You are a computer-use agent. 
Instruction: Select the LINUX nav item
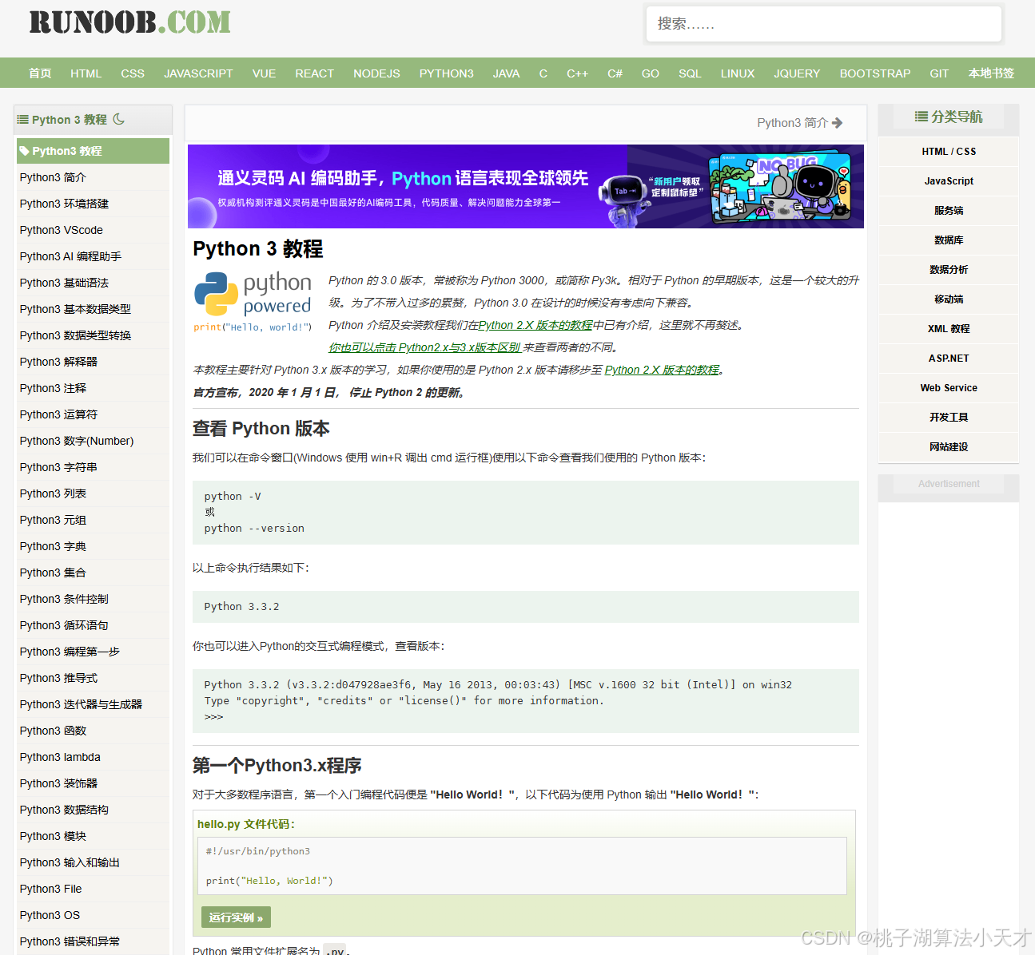click(737, 73)
